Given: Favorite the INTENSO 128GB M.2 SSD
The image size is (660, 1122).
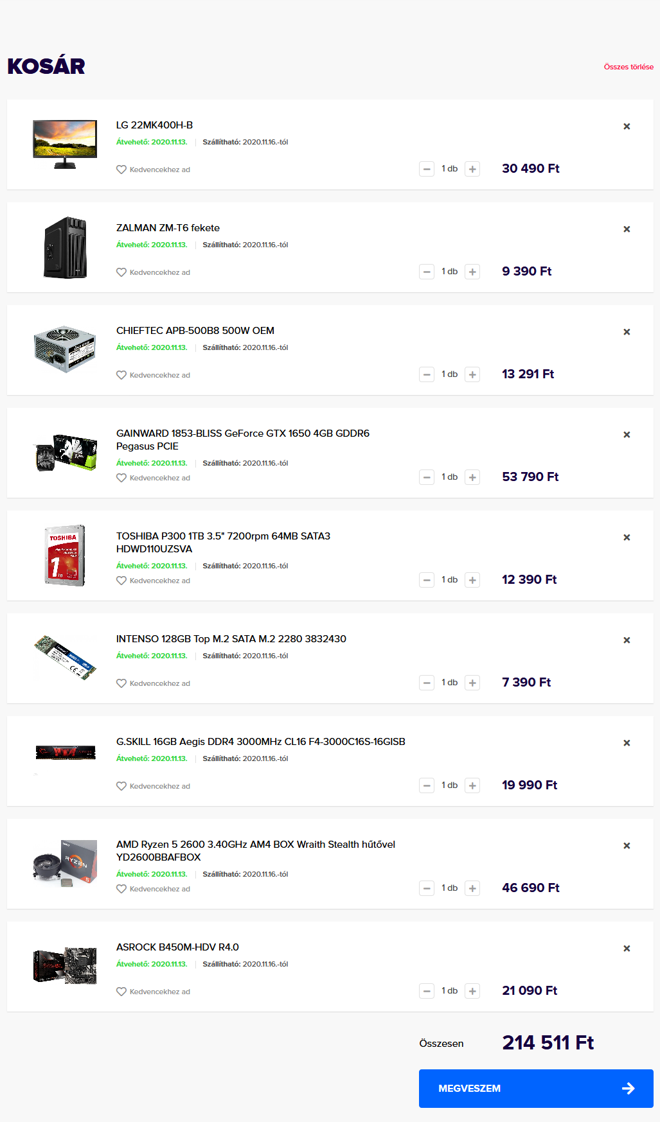Looking at the screenshot, I should tap(121, 683).
